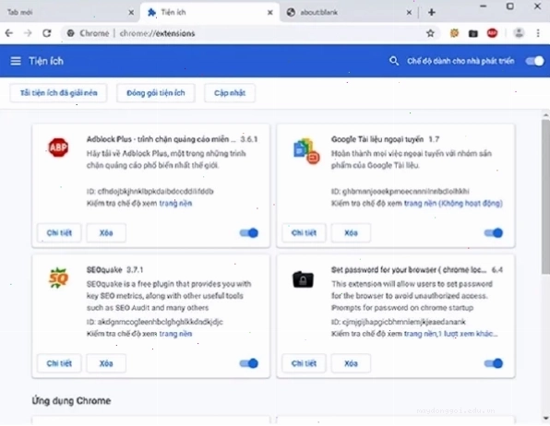The width and height of the screenshot is (550, 426).
Task: Switch to the about:blank tab
Action: (x=349, y=13)
